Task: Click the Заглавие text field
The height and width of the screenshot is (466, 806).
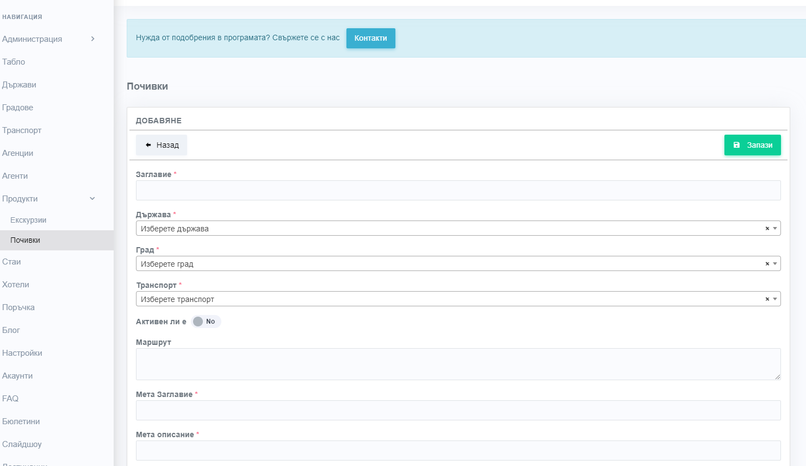Action: [458, 191]
